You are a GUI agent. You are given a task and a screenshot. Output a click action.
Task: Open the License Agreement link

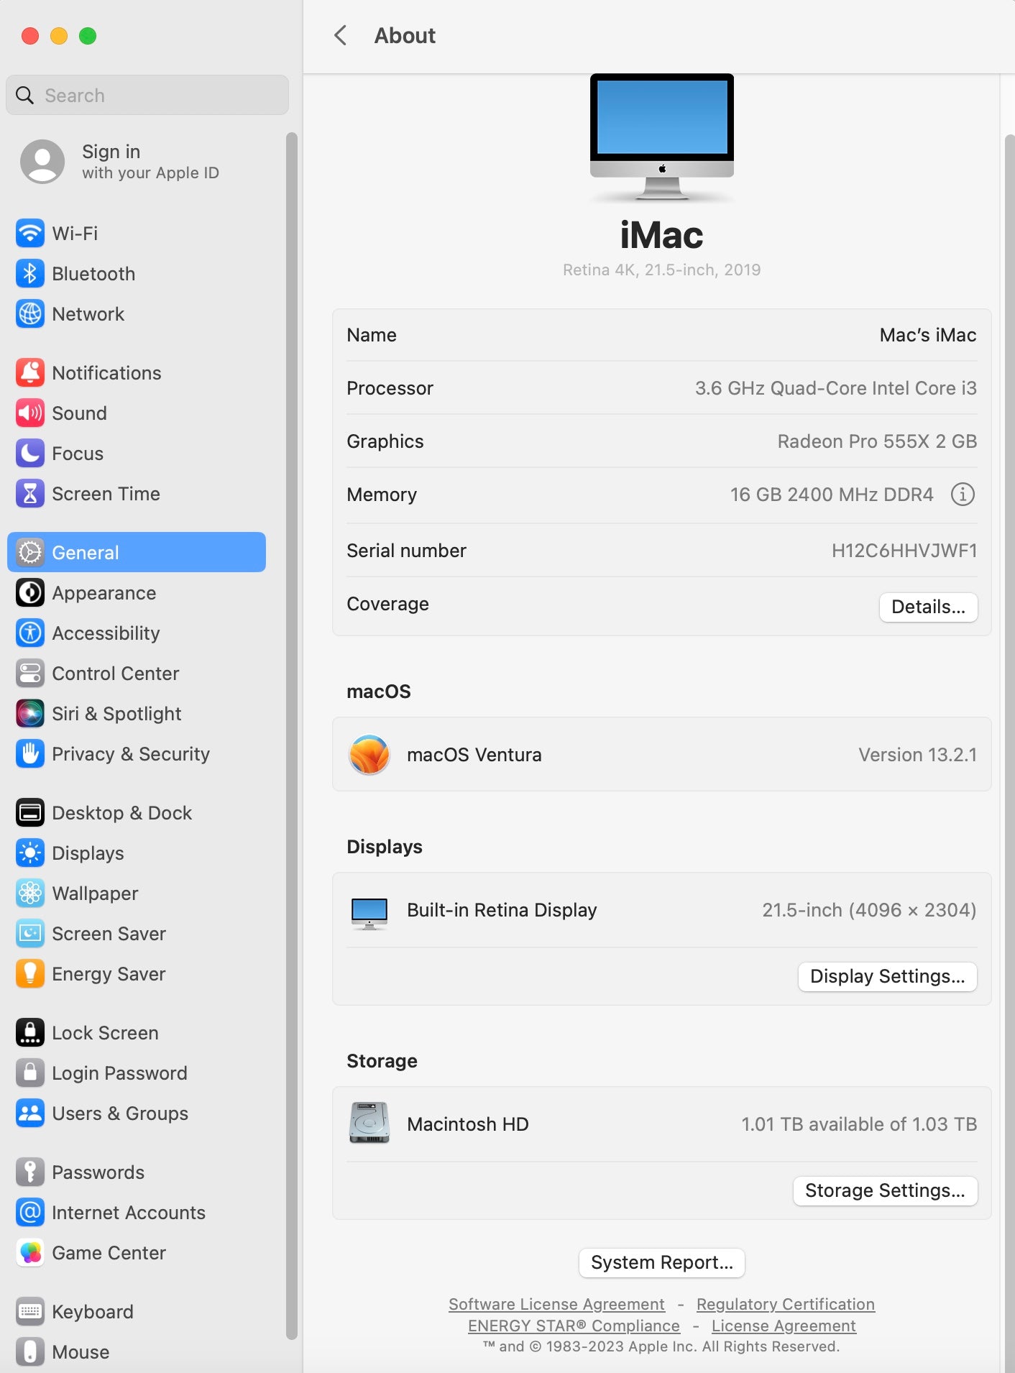[784, 1326]
